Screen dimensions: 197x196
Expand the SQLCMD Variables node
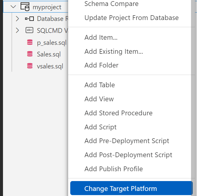pos(17,30)
